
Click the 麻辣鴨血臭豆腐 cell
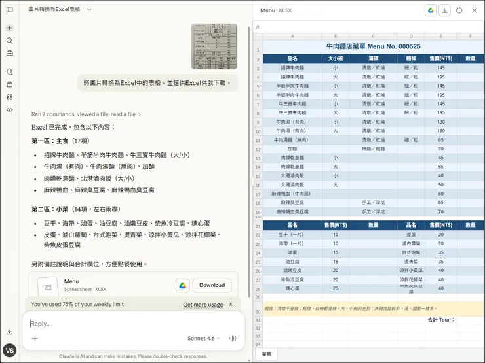click(x=292, y=212)
